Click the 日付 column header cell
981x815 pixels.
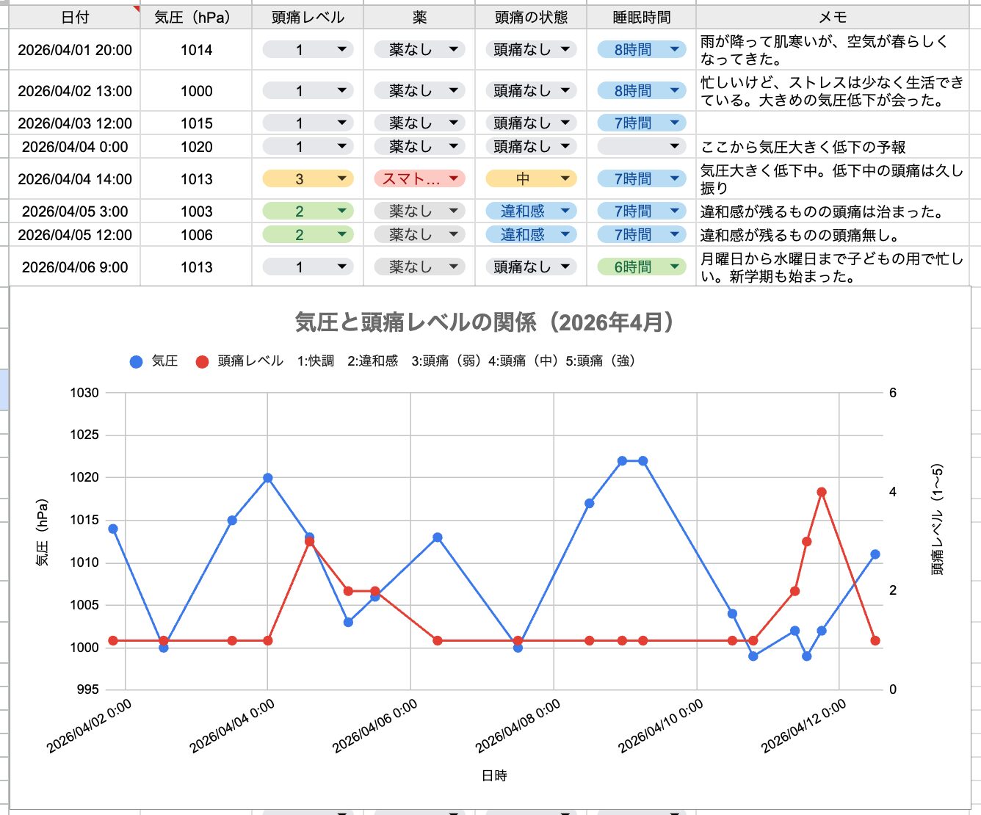click(74, 16)
